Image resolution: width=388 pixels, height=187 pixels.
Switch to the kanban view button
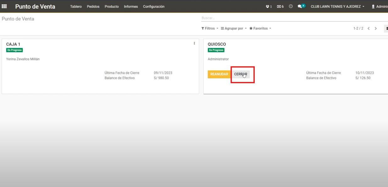(386, 29)
